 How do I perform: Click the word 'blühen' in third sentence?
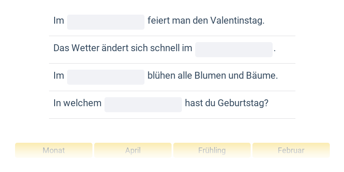click(x=160, y=76)
